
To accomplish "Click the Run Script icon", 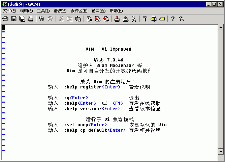I will (x=134, y=19).
